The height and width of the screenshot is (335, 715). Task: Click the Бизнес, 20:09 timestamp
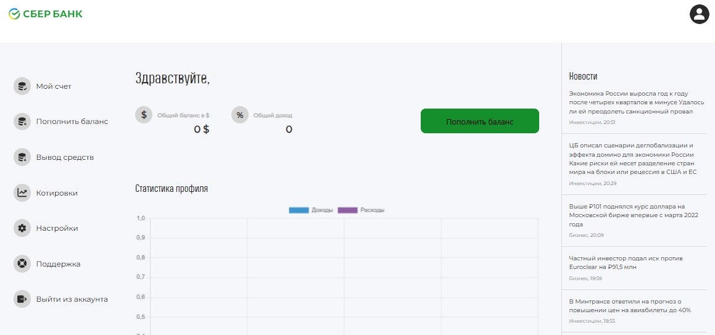pyautogui.click(x=586, y=235)
